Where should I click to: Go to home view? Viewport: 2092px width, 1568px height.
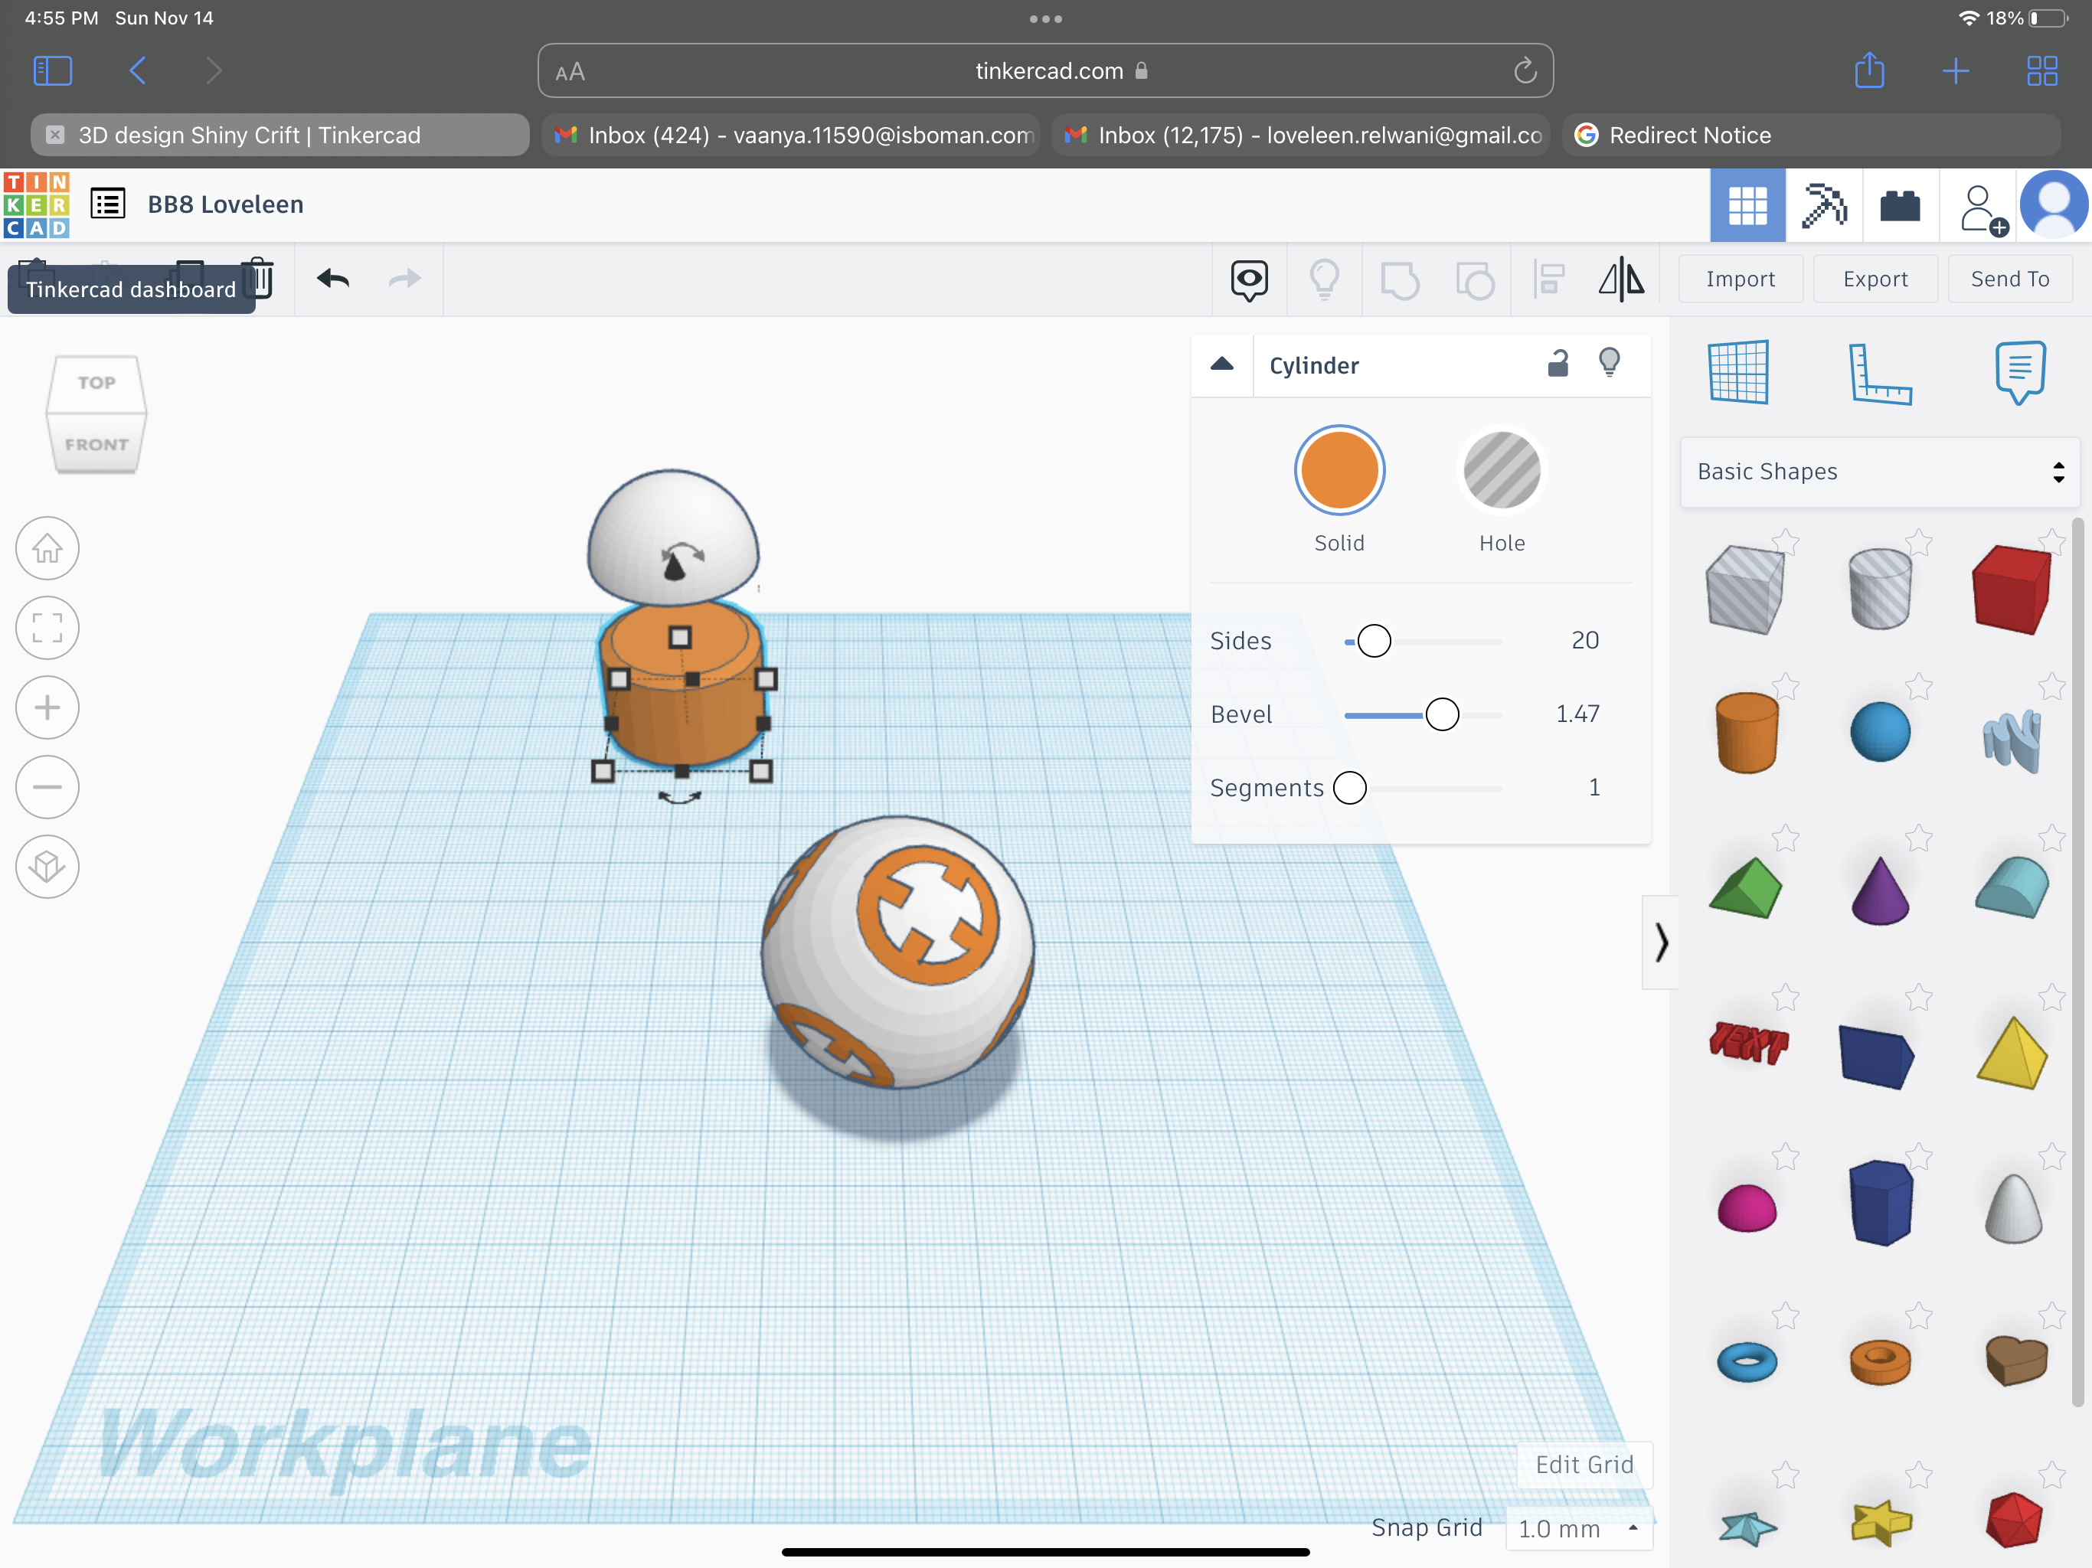(47, 547)
